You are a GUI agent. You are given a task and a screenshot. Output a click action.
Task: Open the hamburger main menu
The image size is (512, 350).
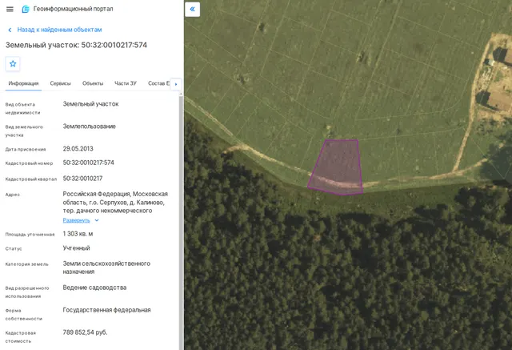tap(10, 9)
